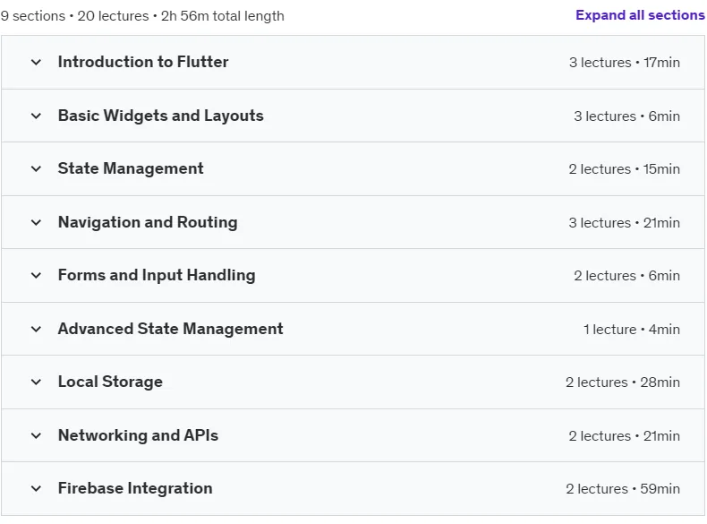Click Expand all sections link

point(640,15)
